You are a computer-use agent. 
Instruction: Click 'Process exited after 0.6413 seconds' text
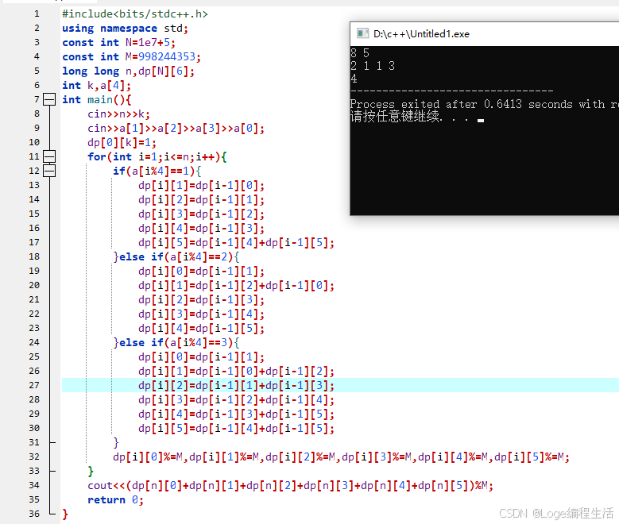click(461, 104)
